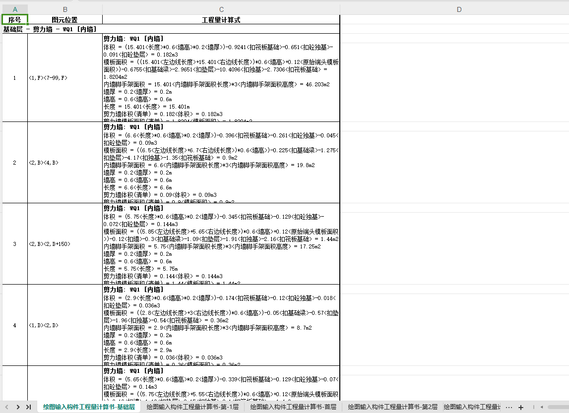Select column A header
The height and width of the screenshot is (413, 569).
point(15,9)
